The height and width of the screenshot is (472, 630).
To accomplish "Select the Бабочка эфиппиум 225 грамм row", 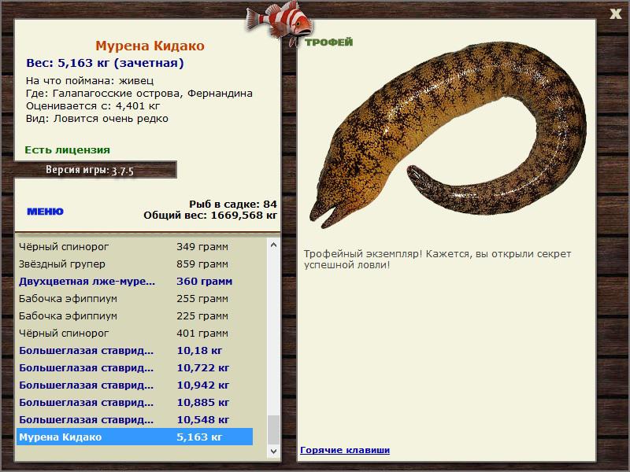I will (135, 315).
